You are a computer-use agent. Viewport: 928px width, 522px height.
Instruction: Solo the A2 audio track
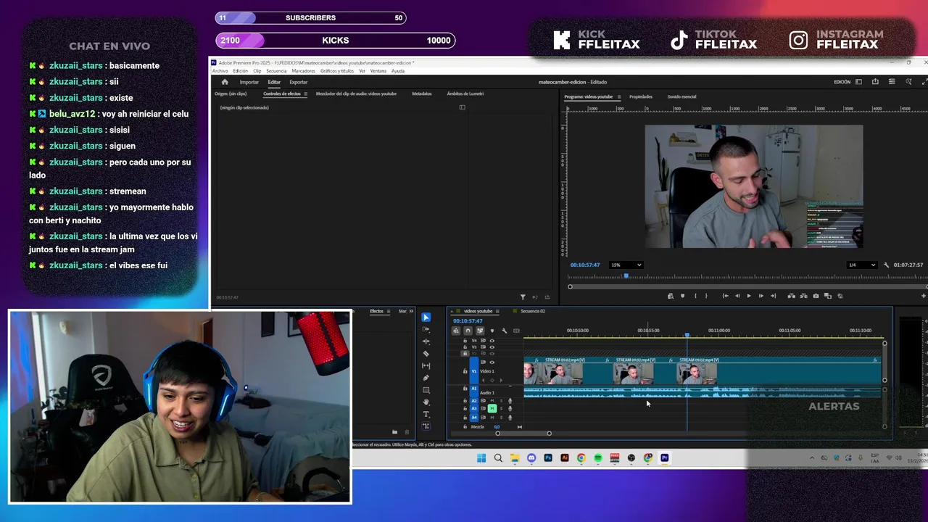coord(501,401)
